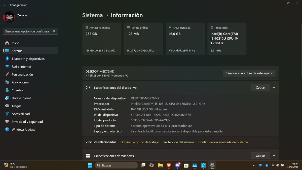Click the volume speaker tray icon

278,165
